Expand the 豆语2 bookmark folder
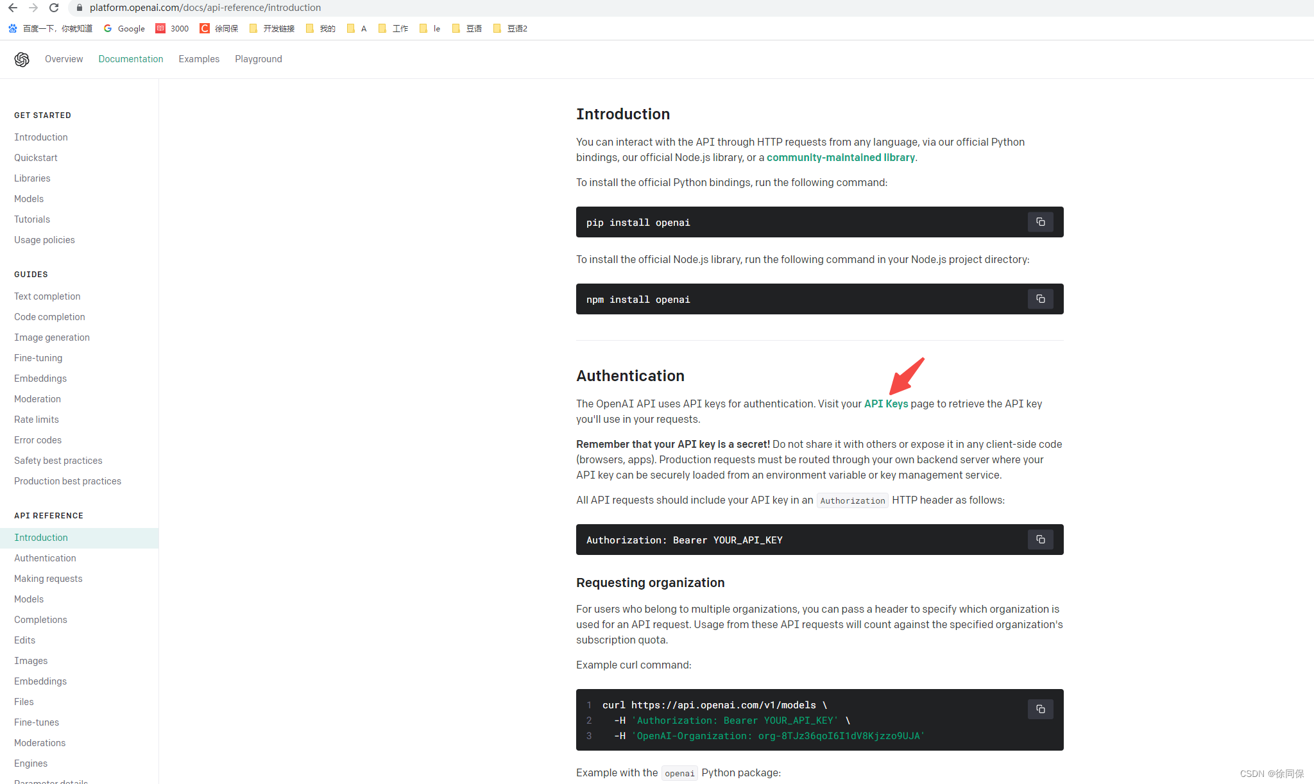The height and width of the screenshot is (784, 1314). pyautogui.click(x=511, y=28)
